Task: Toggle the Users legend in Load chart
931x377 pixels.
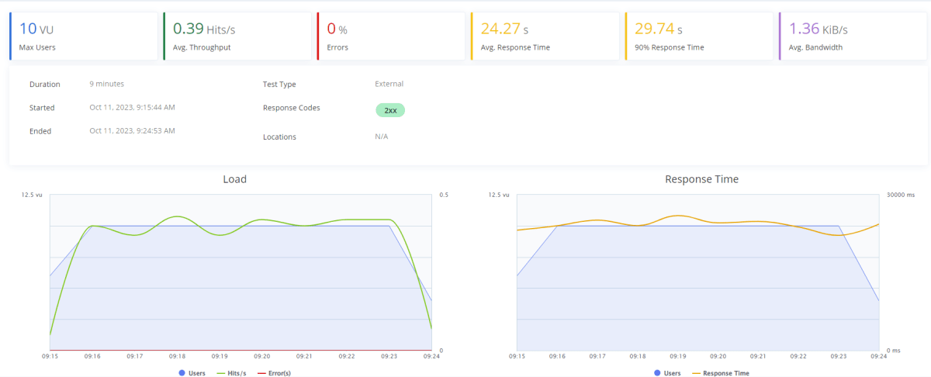Action: click(192, 373)
